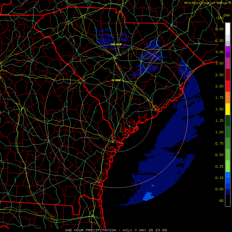Click the lightest green legend swatch

click(228, 166)
